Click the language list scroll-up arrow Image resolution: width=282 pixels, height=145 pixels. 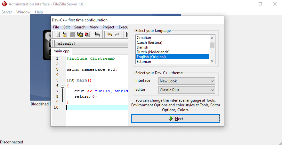(x=212, y=38)
